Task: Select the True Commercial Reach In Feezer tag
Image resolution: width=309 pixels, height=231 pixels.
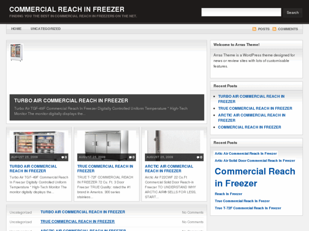Action: (242, 201)
